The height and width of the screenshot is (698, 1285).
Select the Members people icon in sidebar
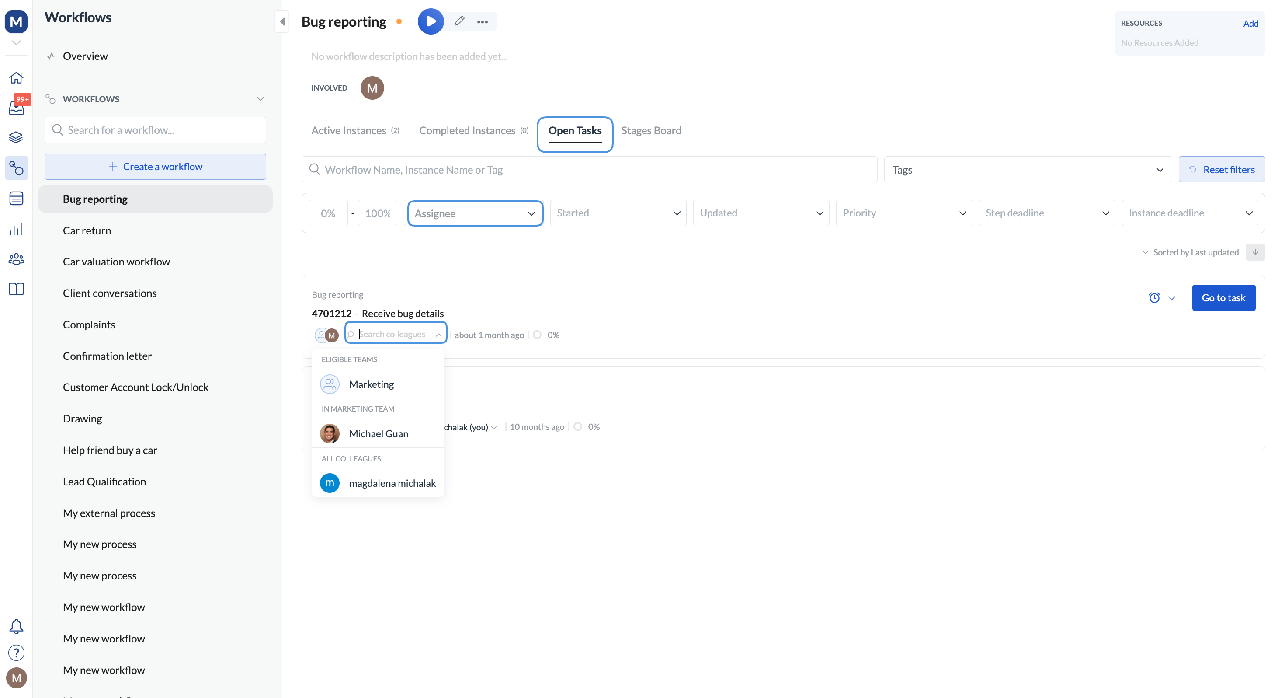[x=17, y=259]
